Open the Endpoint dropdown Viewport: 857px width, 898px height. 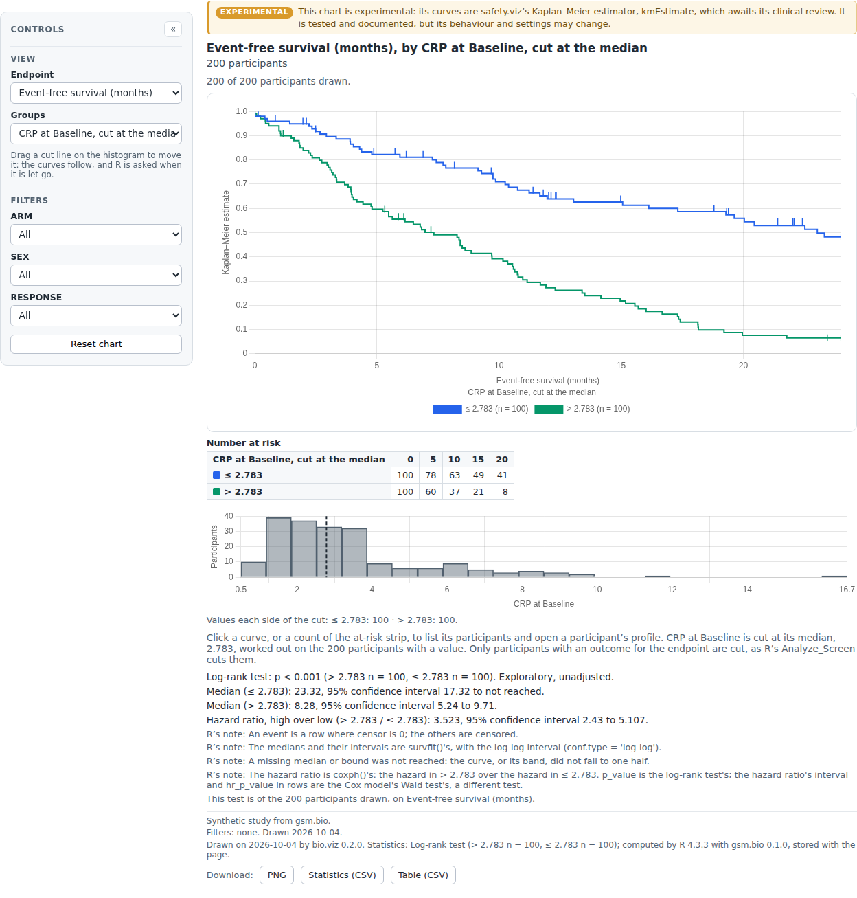coord(96,93)
